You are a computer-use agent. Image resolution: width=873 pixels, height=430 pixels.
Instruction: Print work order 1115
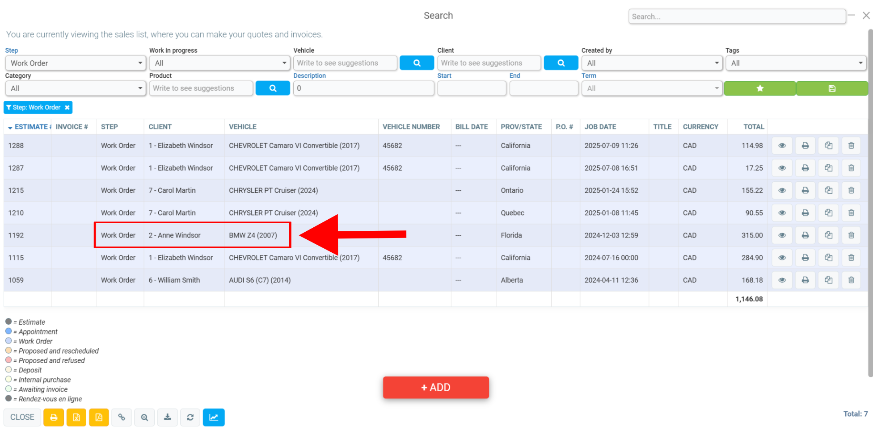click(x=805, y=258)
